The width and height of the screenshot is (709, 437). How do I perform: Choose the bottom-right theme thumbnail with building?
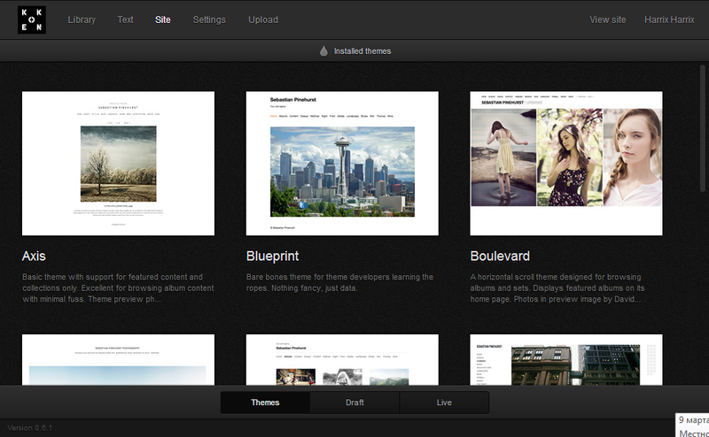point(566,360)
